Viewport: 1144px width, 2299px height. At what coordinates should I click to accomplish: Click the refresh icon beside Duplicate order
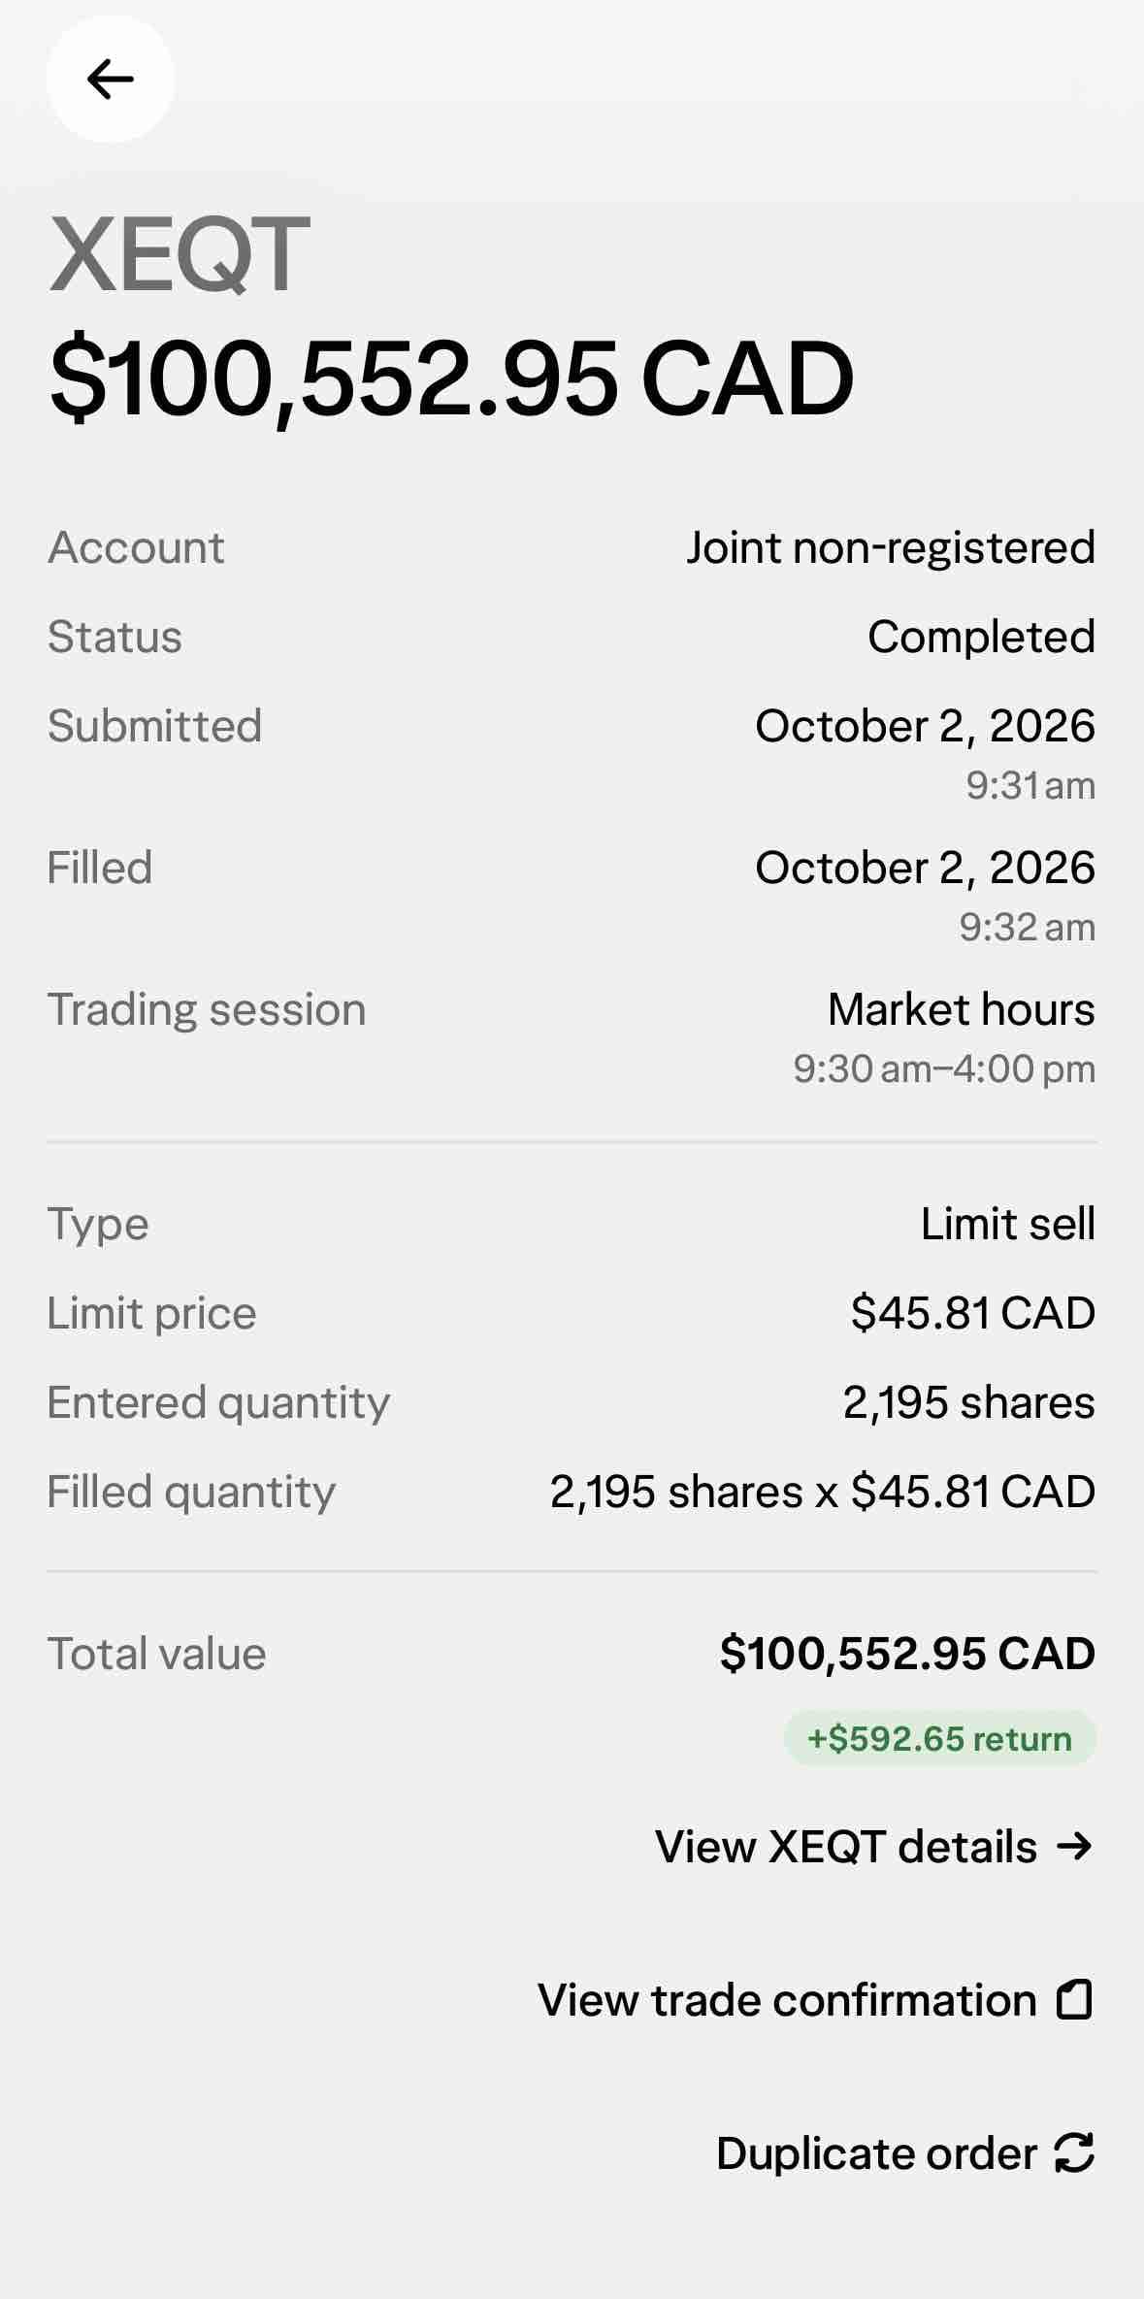(x=1074, y=2152)
